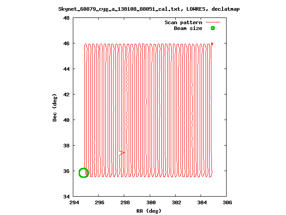Click the Dec axis value 48
Image resolution: width=286 pixels, height=215 pixels.
pyautogui.click(x=67, y=18)
